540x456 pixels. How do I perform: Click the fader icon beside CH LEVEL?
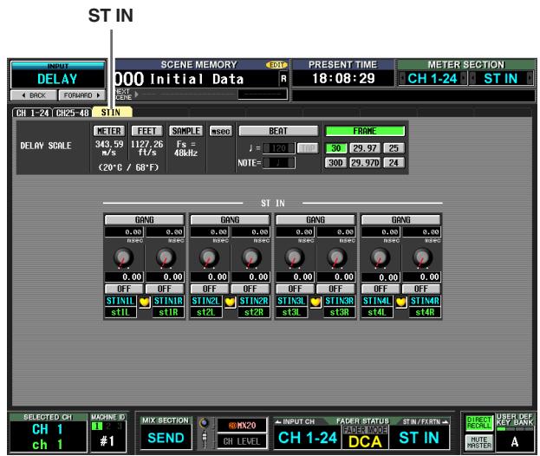(x=205, y=440)
